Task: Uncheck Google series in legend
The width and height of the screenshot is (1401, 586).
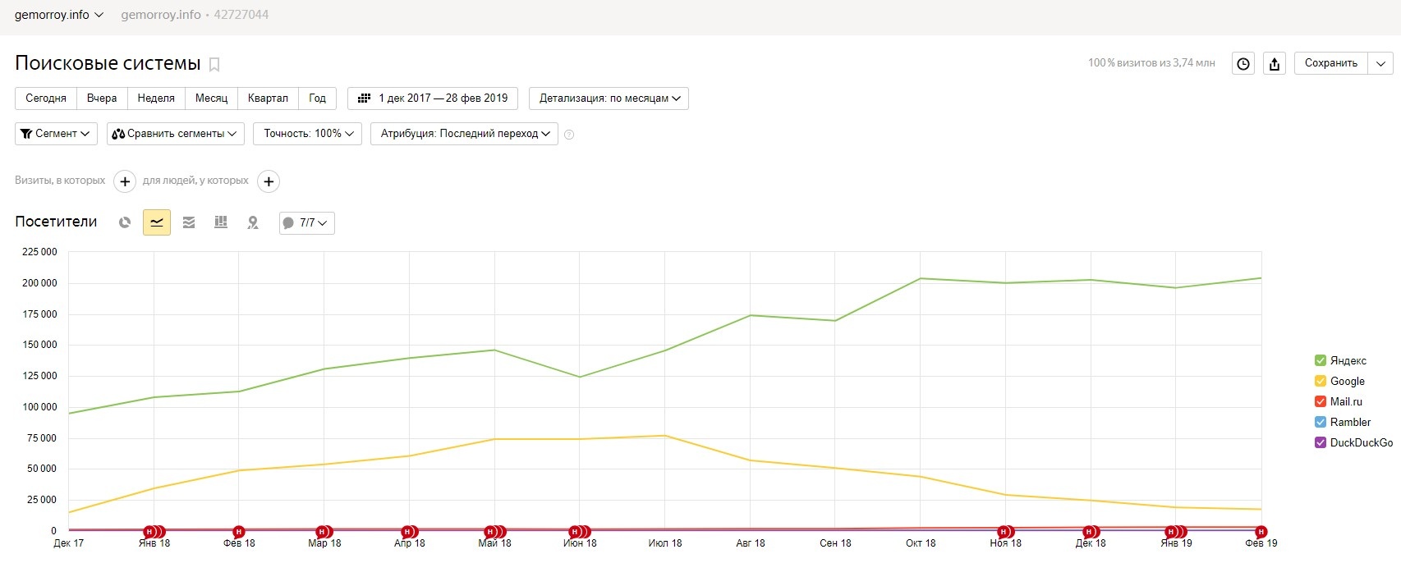Action: (1321, 381)
